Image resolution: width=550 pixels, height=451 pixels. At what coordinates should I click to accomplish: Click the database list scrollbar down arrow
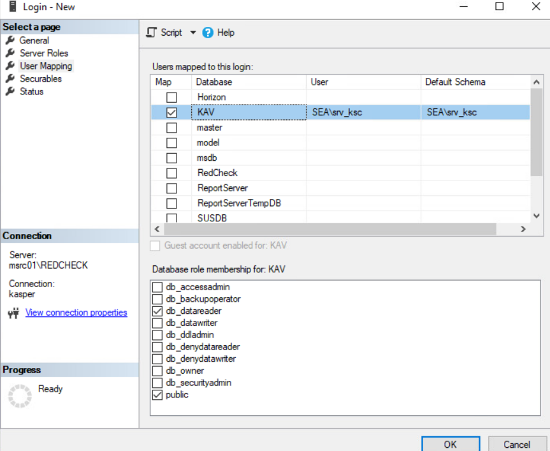coord(537,214)
